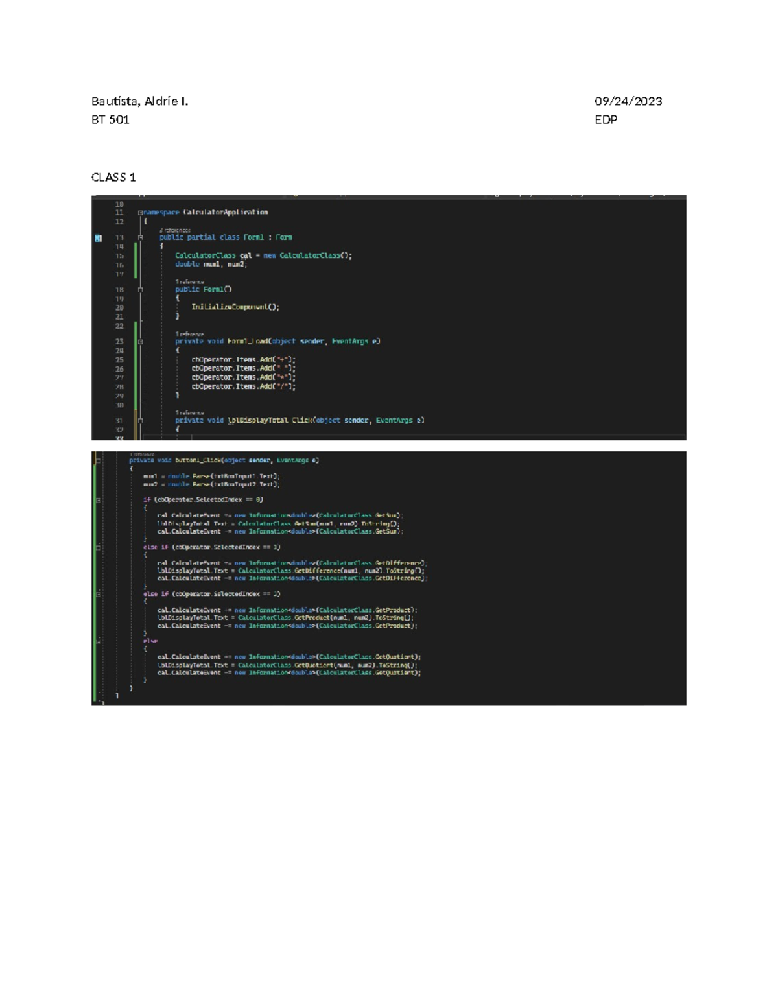The width and height of the screenshot is (778, 1007).
Task: Select the first code screenshot image
Action: coord(388,318)
